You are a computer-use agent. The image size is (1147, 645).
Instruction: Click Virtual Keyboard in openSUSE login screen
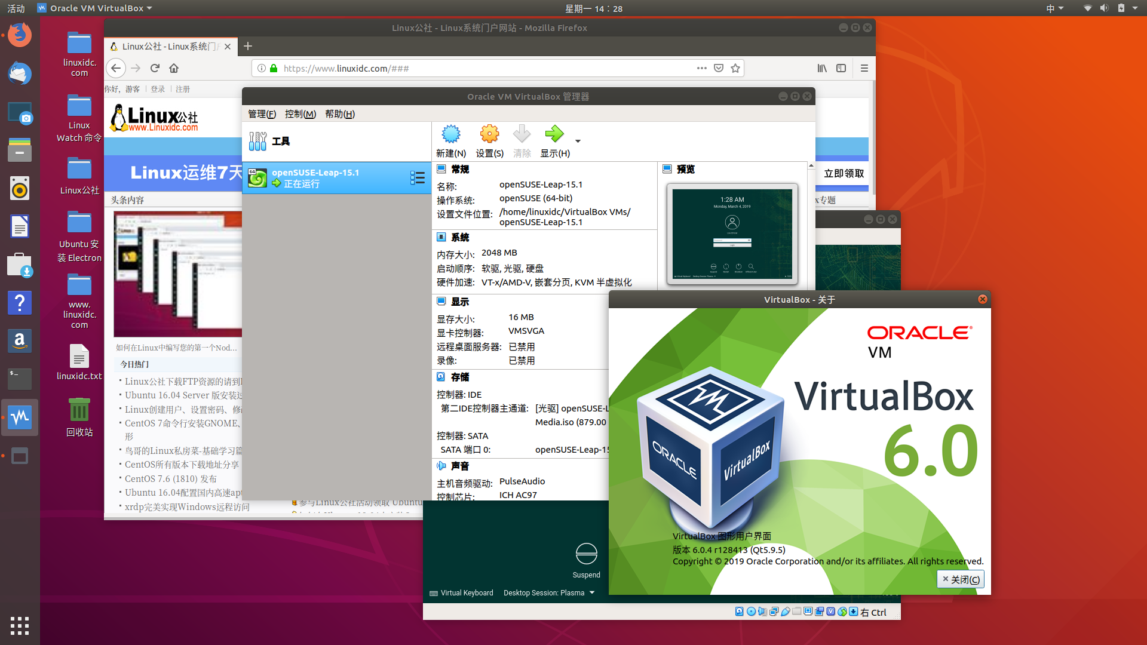[x=461, y=592]
